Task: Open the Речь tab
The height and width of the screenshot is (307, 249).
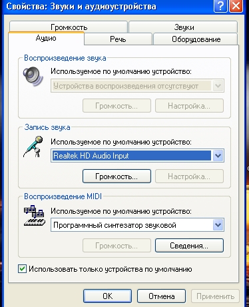Action: point(118,39)
